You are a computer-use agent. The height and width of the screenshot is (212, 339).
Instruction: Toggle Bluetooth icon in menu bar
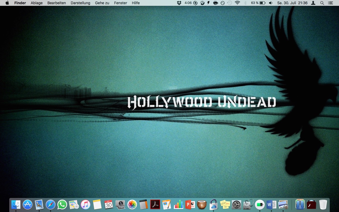(245, 3)
